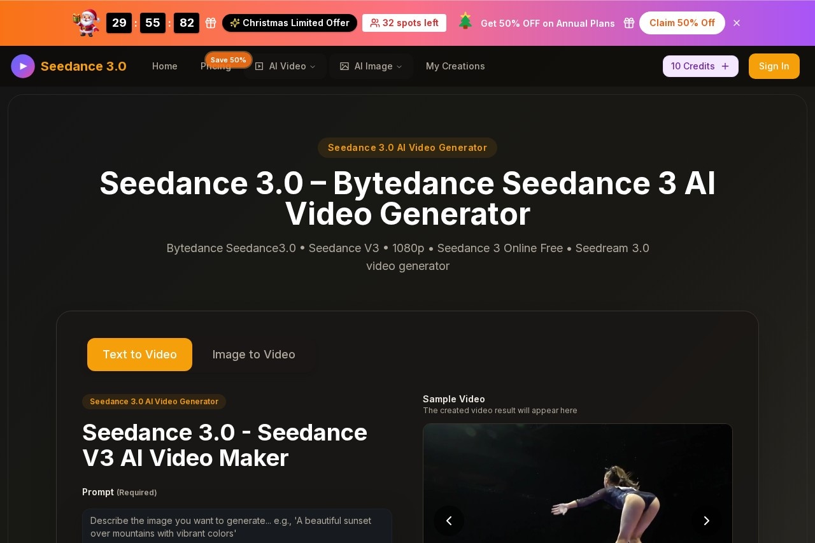Click the Santa Claus gift icon
Screen dimensions: 815x543
click(x=86, y=23)
